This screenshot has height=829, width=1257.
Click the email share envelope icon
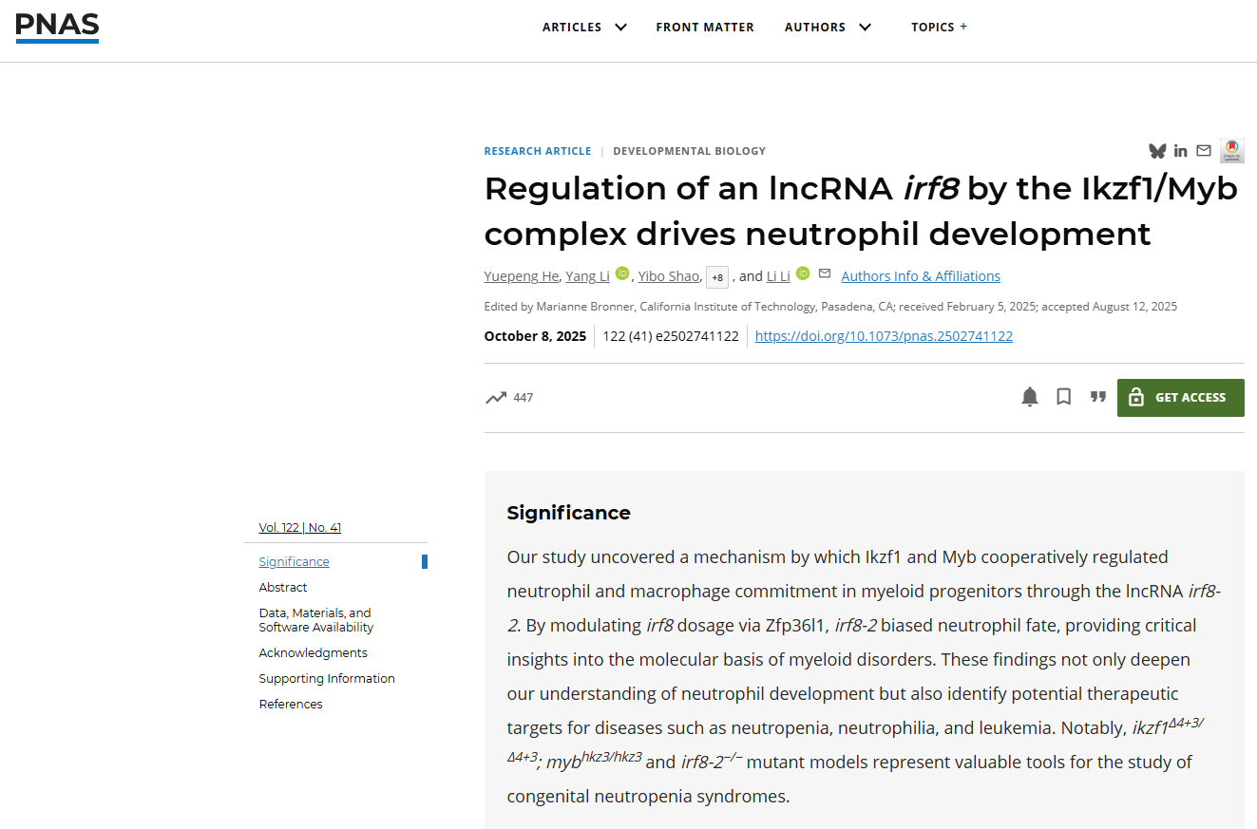[1204, 150]
